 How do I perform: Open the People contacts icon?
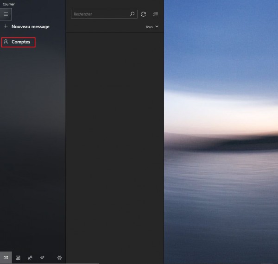pyautogui.click(x=30, y=258)
